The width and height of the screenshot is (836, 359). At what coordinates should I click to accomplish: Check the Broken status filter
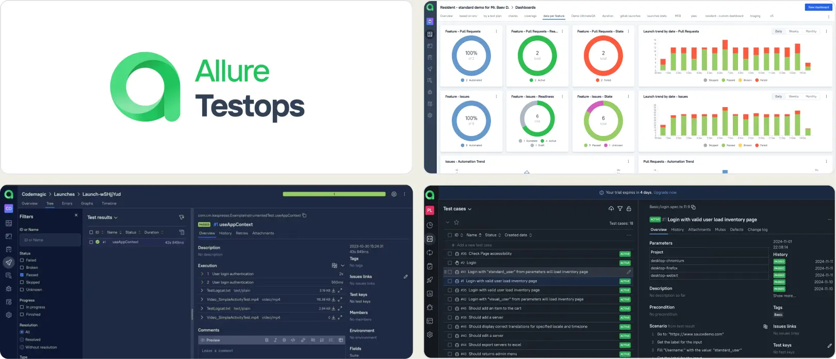(x=22, y=268)
